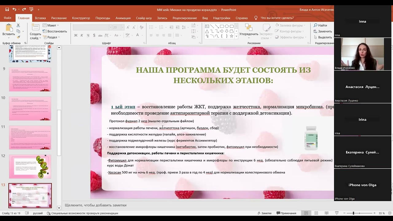Viewport: 393px width, 221px height.
Task: Switch to the Вставка tab
Action: click(40, 18)
